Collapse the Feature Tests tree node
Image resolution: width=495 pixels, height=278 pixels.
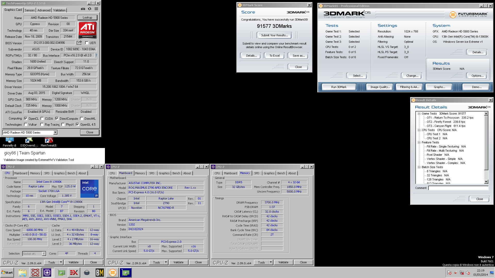[419, 142]
